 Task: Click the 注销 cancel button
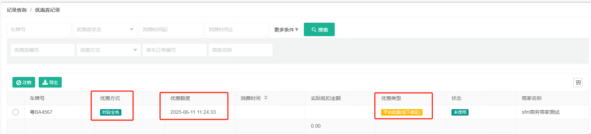tap(24, 82)
